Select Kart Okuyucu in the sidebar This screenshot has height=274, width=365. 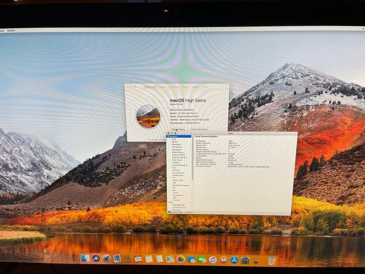click(178, 173)
